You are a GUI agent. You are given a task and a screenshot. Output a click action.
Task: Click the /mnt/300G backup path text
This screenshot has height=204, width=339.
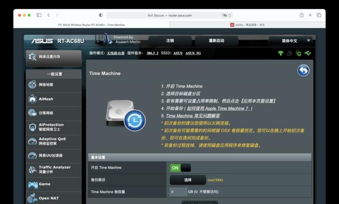click(215, 180)
